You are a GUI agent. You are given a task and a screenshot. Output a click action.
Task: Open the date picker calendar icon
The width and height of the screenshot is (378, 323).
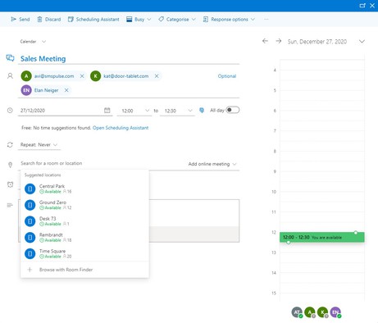click(x=107, y=110)
